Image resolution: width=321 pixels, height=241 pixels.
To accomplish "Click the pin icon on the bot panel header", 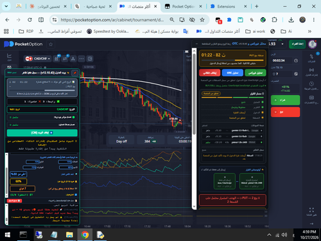I will (75, 73).
